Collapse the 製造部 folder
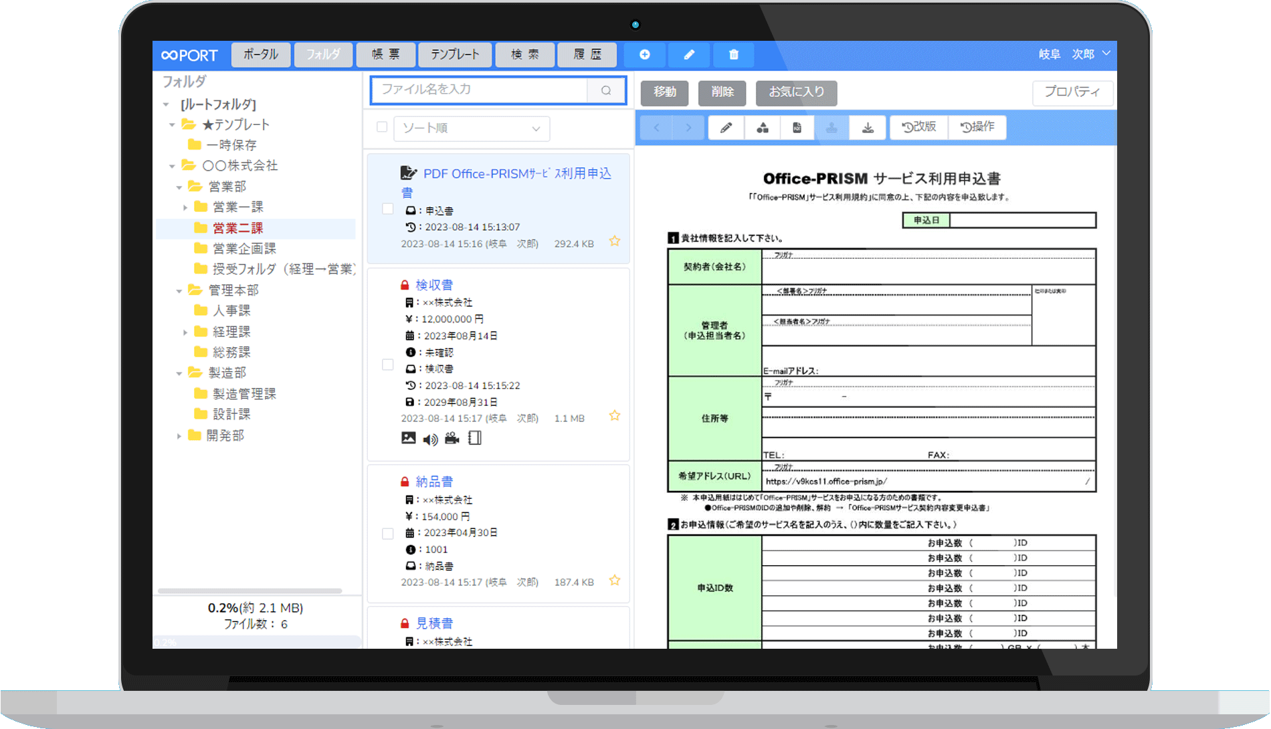The height and width of the screenshot is (729, 1271). (179, 373)
